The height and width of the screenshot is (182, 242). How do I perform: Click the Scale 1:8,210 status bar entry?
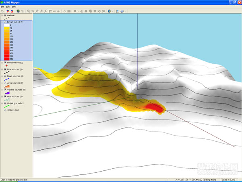click(228, 180)
